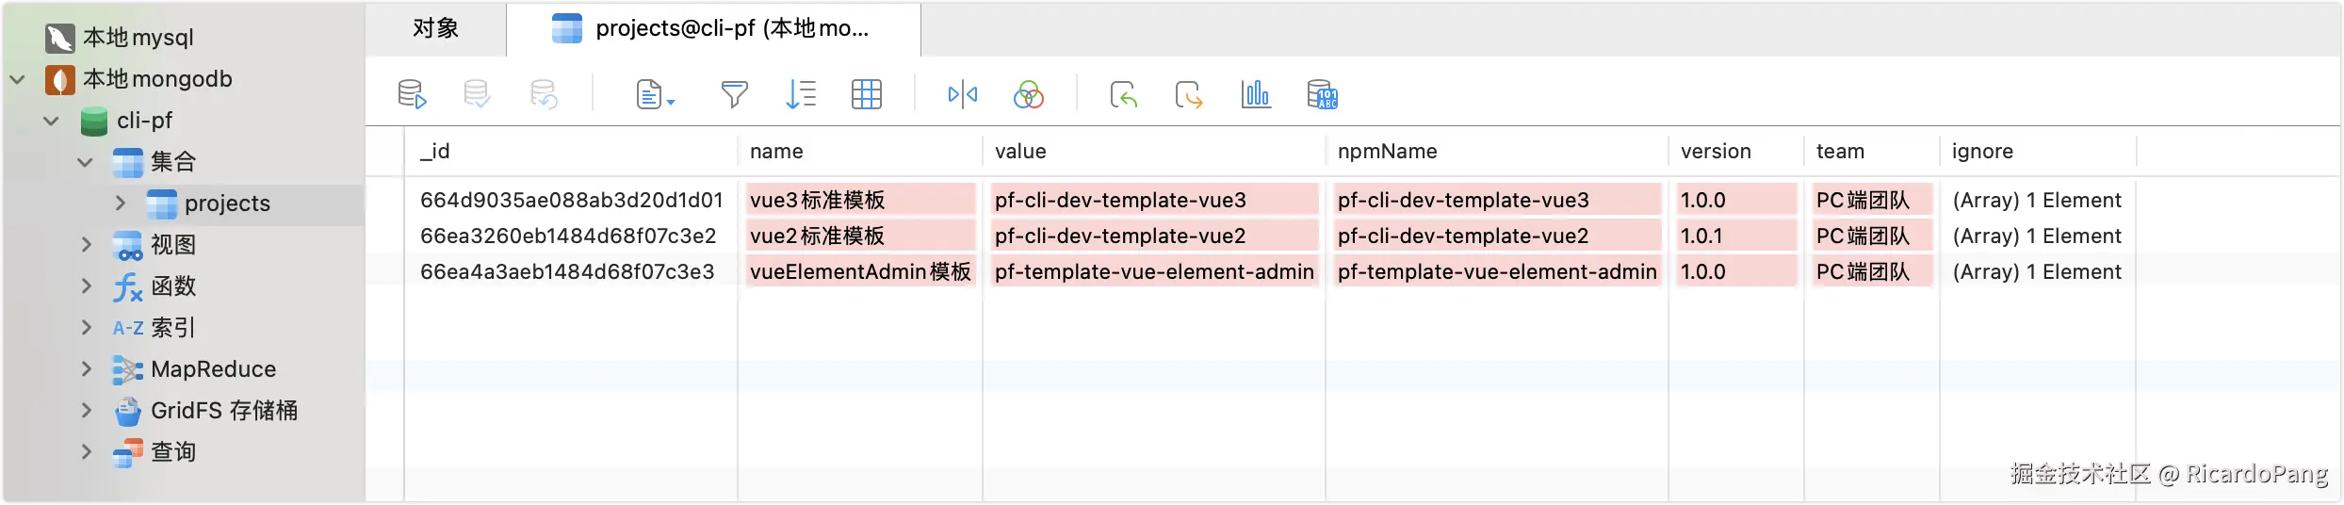Open the bar chart tool
The width and height of the screenshot is (2344, 505).
pyautogui.click(x=1256, y=94)
